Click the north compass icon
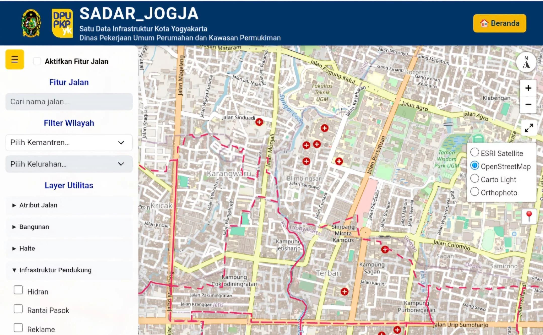The image size is (543, 335). (x=526, y=62)
